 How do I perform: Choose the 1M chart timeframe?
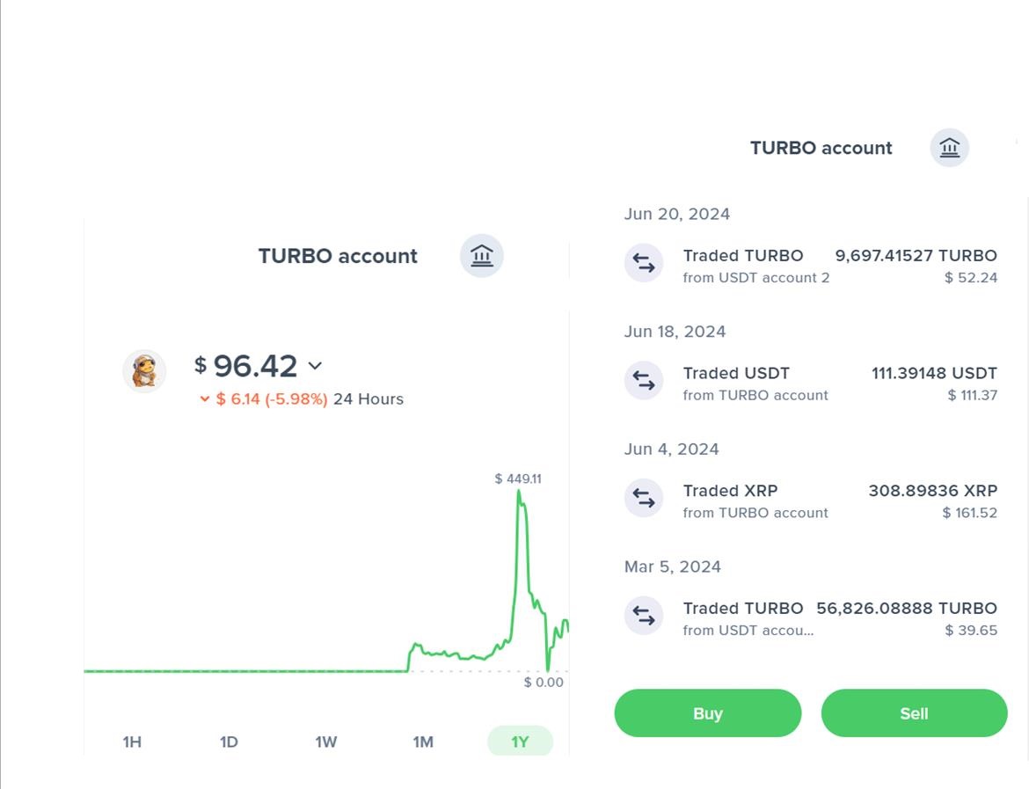(x=423, y=742)
